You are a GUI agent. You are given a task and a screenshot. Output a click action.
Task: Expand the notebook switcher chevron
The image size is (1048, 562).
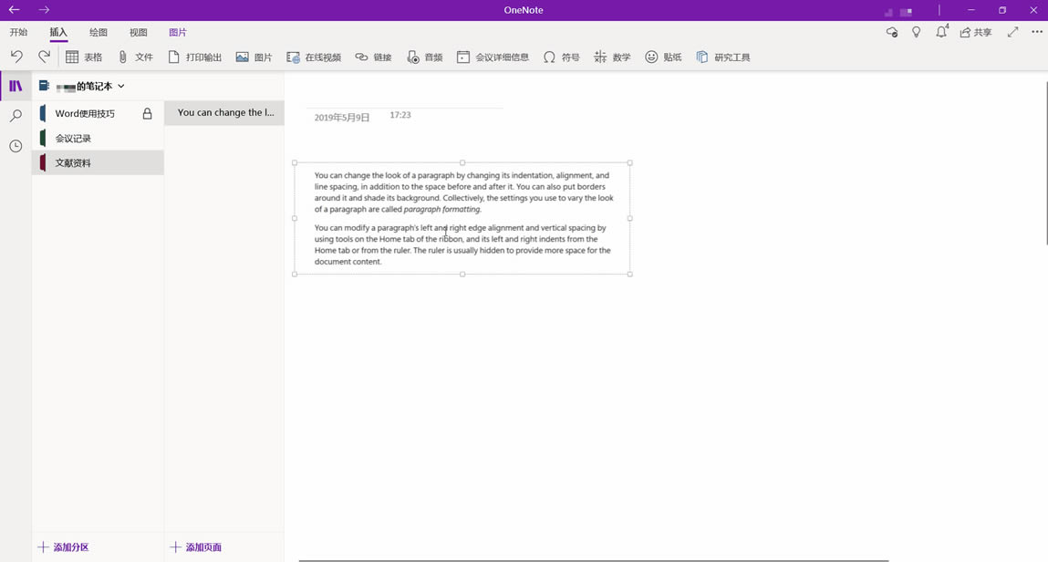[x=120, y=86]
